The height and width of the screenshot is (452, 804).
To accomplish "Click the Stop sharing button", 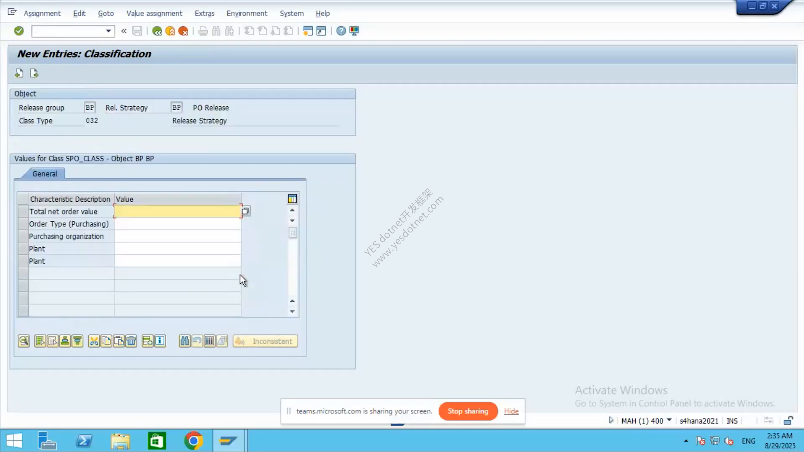I will 468,411.
